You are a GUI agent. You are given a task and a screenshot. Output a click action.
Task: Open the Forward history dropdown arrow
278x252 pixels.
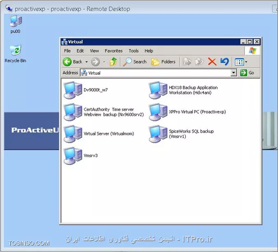[x=104, y=62]
